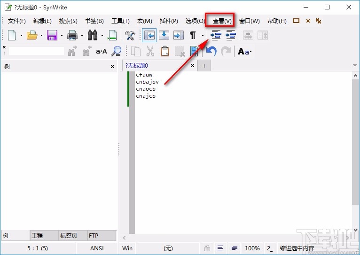Switch to the 工程 panel tab

[x=37, y=235]
